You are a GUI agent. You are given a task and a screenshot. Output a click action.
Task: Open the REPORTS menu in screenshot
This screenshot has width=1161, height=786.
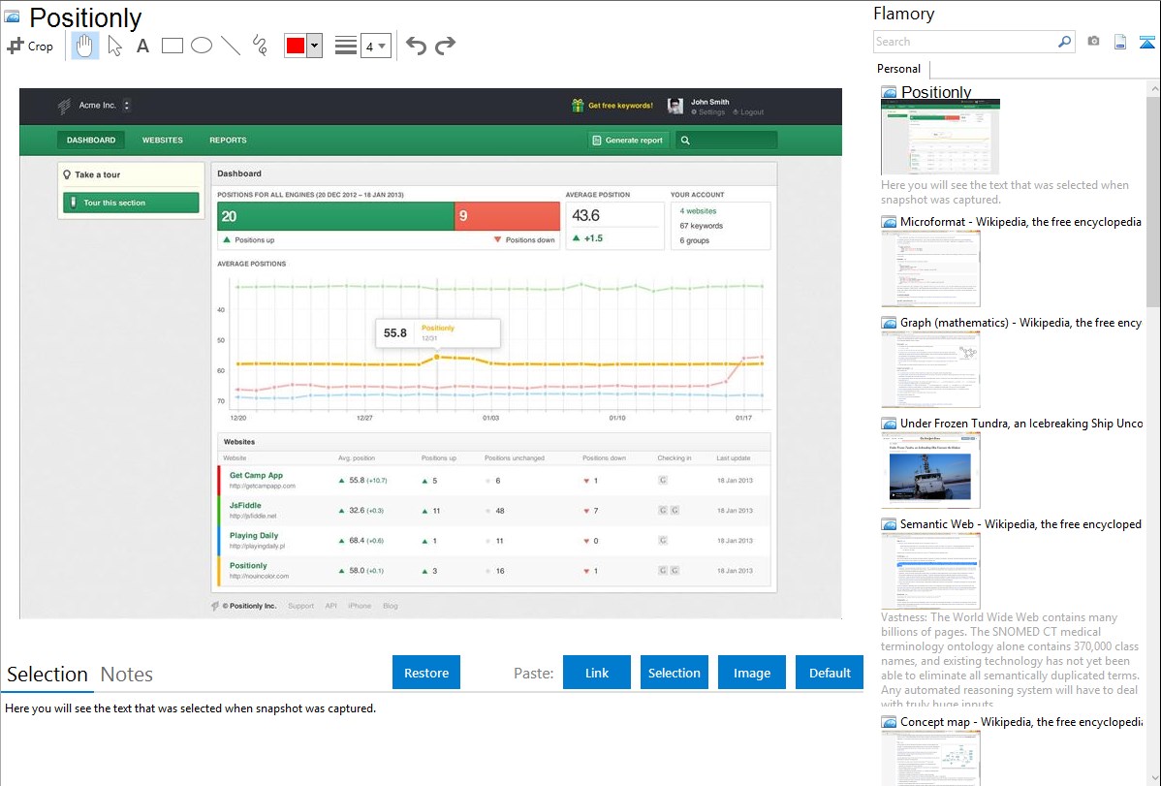[228, 140]
